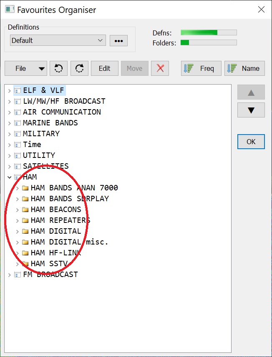The width and height of the screenshot is (272, 357).
Task: Select the FM BROADCAST entry
Action: pos(50,275)
